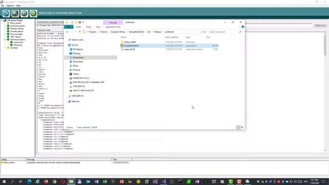Screen dimensions: 329x185
Task: Open Downloads in navigation pane
Action: (x=78, y=62)
